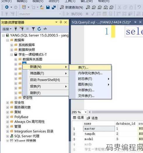Screen dimensions: 143x153
Task: Open the 图形表(G) submenu
Action: click(x=90, y=85)
